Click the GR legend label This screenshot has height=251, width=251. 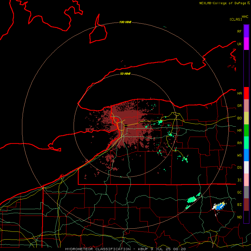(x=239, y=106)
